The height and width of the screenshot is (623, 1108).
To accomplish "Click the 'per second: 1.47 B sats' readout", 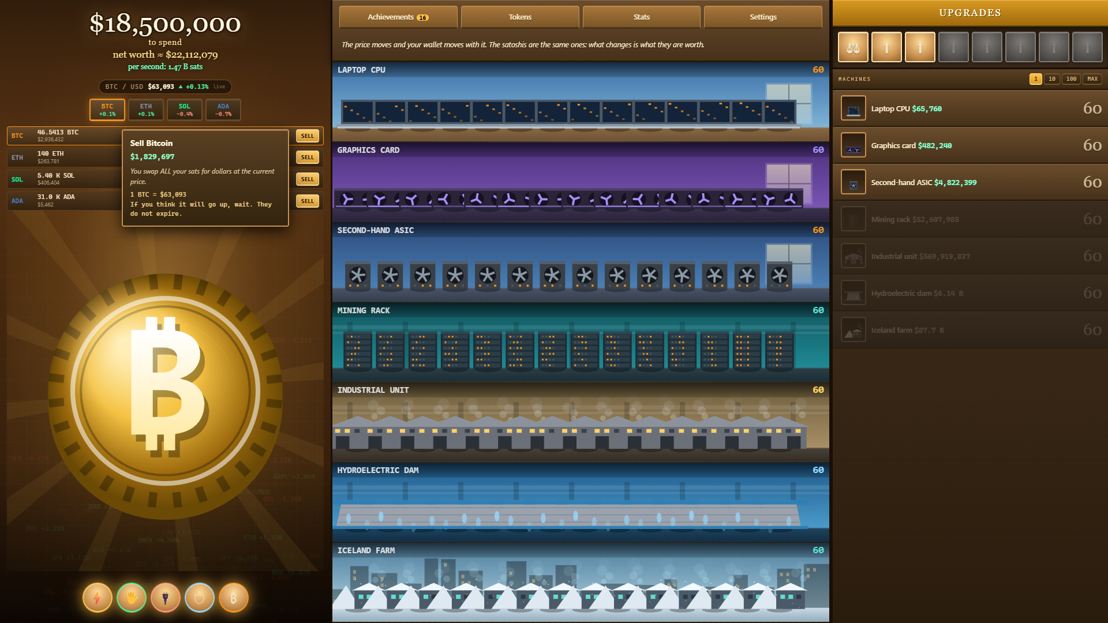I will (165, 67).
